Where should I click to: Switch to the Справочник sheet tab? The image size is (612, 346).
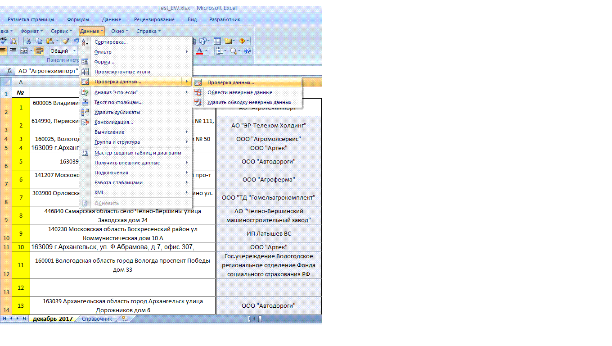(x=97, y=319)
